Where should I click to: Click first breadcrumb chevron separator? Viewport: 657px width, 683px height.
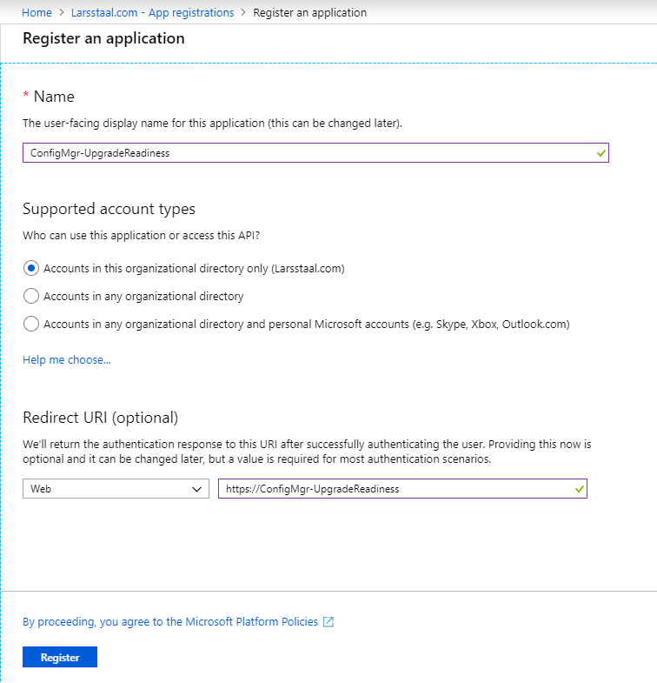(61, 13)
